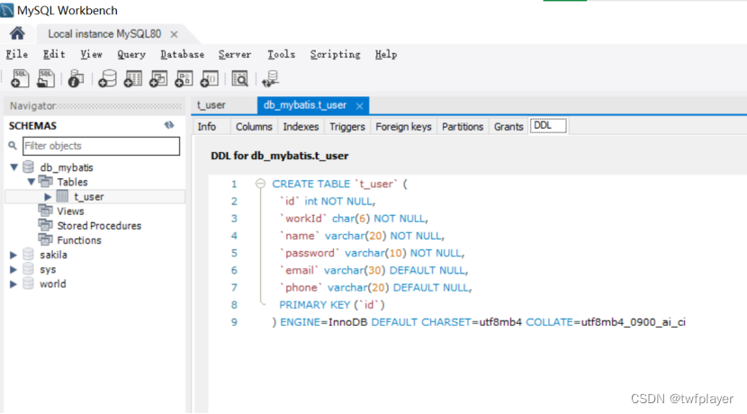Click the 'DDL for db_mybatis.t_user' heading
The width and height of the screenshot is (747, 414).
click(280, 156)
